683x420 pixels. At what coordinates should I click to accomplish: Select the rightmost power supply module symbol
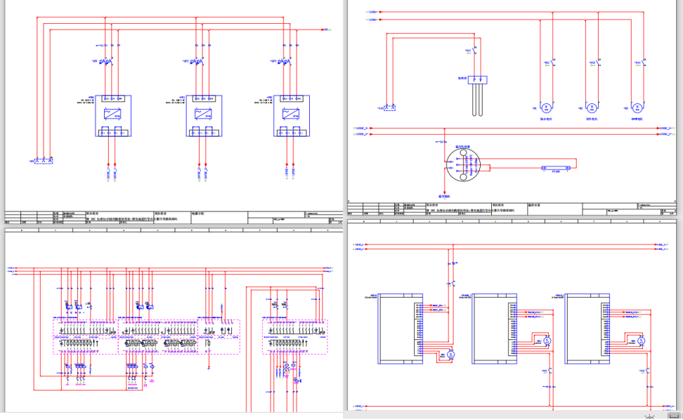tap(292, 115)
